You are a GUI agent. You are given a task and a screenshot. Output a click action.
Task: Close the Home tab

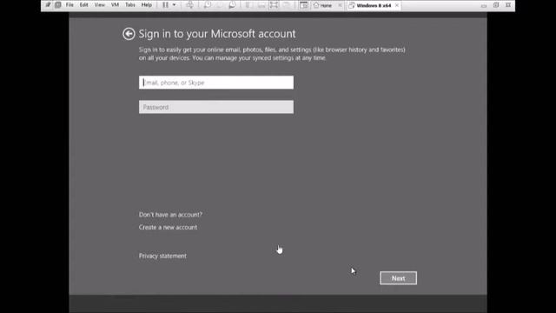point(340,5)
